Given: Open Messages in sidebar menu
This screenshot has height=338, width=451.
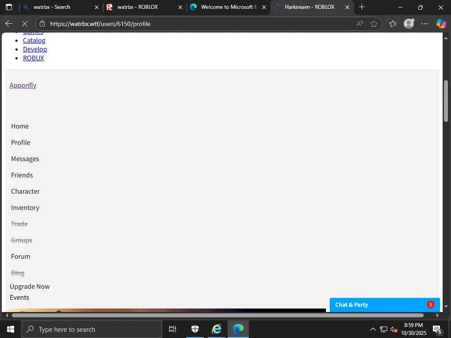Looking at the screenshot, I should coord(25,159).
